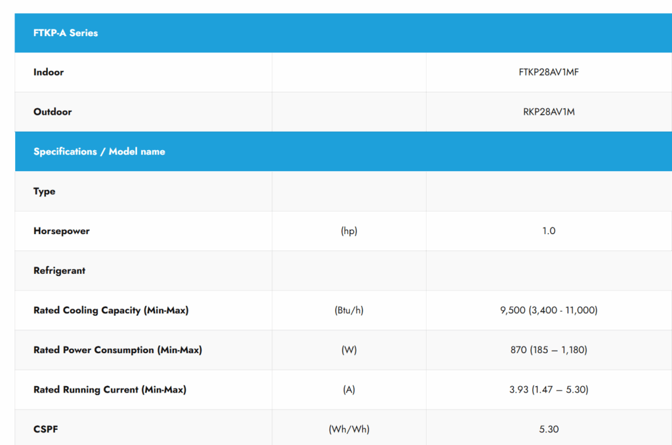Click the CSPF row value 5.30

click(x=549, y=429)
